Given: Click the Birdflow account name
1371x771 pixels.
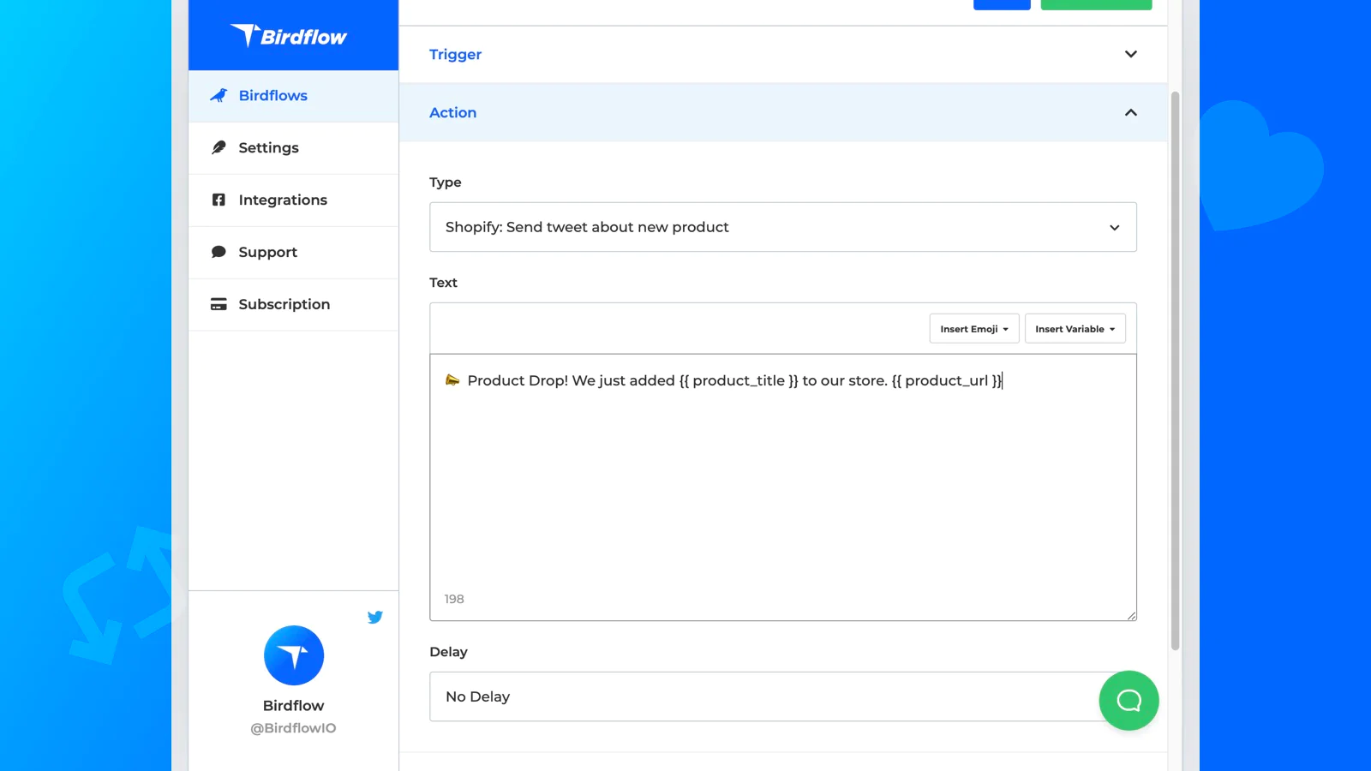Looking at the screenshot, I should pyautogui.click(x=293, y=706).
